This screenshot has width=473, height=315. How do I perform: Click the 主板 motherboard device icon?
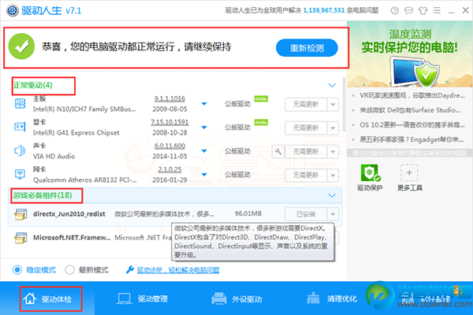(x=20, y=104)
